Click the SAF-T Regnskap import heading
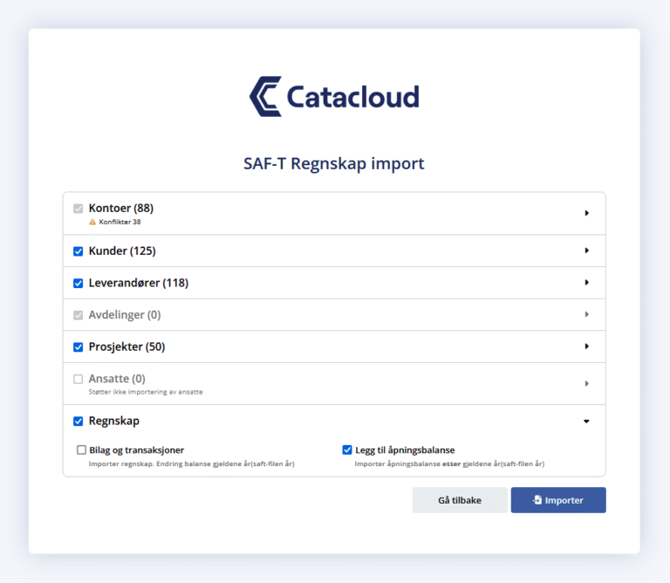Screen dimensions: 670x583 click(x=334, y=163)
